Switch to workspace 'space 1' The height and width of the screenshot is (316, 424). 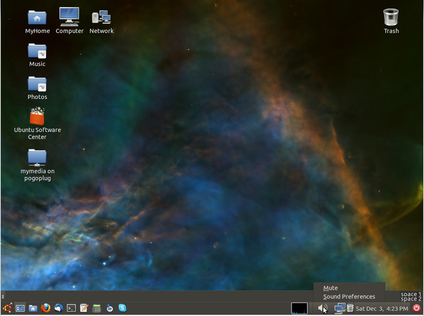(x=411, y=294)
